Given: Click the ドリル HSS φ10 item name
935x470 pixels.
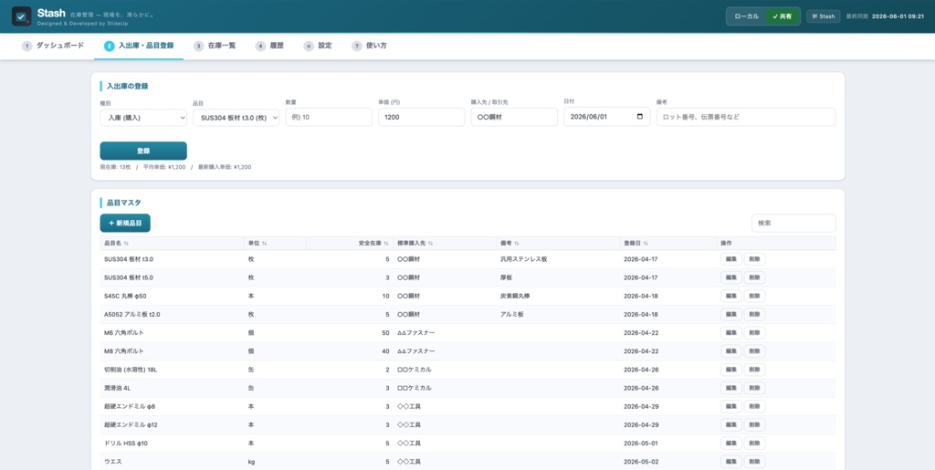Looking at the screenshot, I should 126,444.
